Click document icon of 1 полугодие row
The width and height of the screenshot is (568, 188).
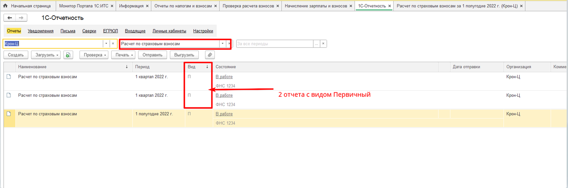[x=9, y=114]
